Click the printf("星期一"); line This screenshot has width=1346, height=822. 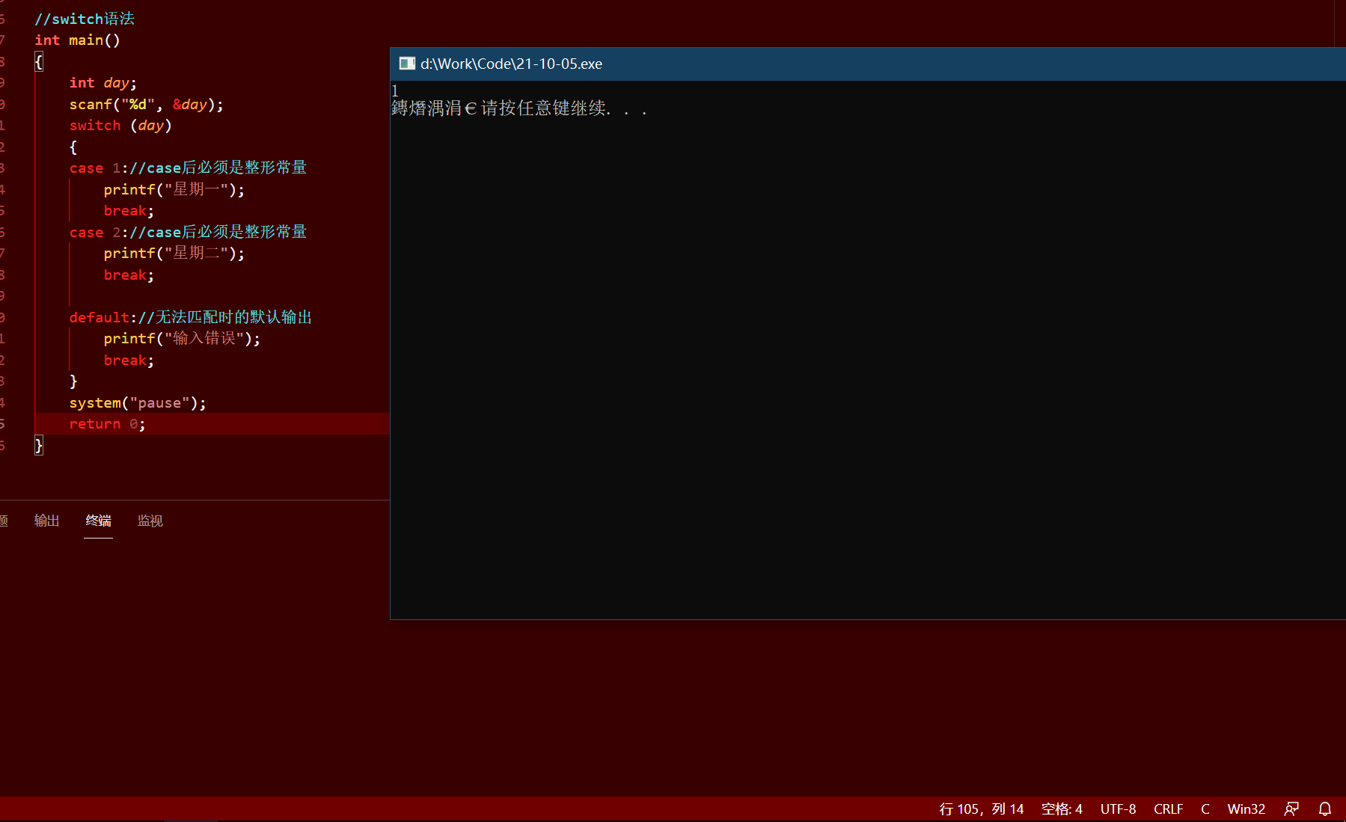(x=174, y=189)
